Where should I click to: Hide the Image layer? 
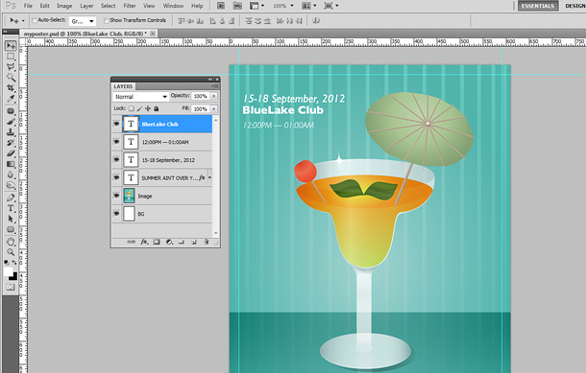116,196
